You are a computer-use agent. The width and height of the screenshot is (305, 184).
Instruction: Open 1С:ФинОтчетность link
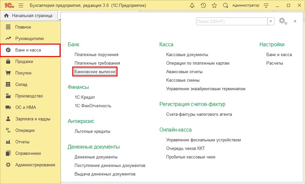pyautogui.click(x=93, y=106)
